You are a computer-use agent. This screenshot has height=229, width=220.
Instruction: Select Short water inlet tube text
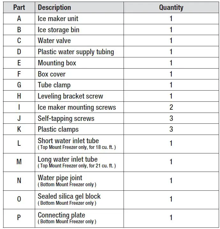[68, 141]
